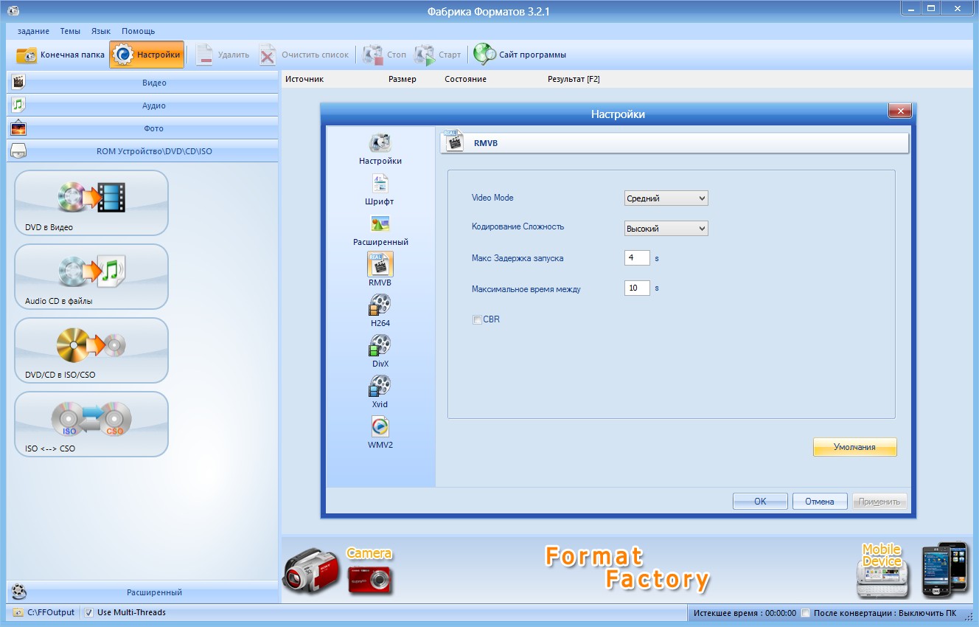
Task: Select the H264 settings icon
Action: [380, 311]
